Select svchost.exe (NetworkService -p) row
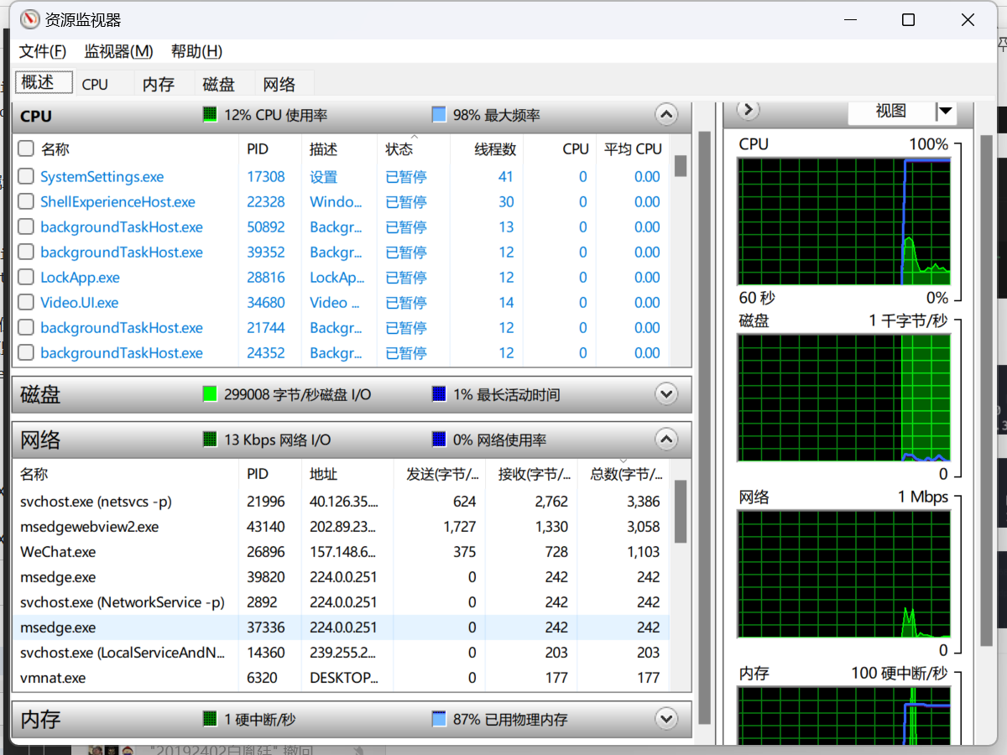The width and height of the screenshot is (1007, 755). pyautogui.click(x=342, y=602)
